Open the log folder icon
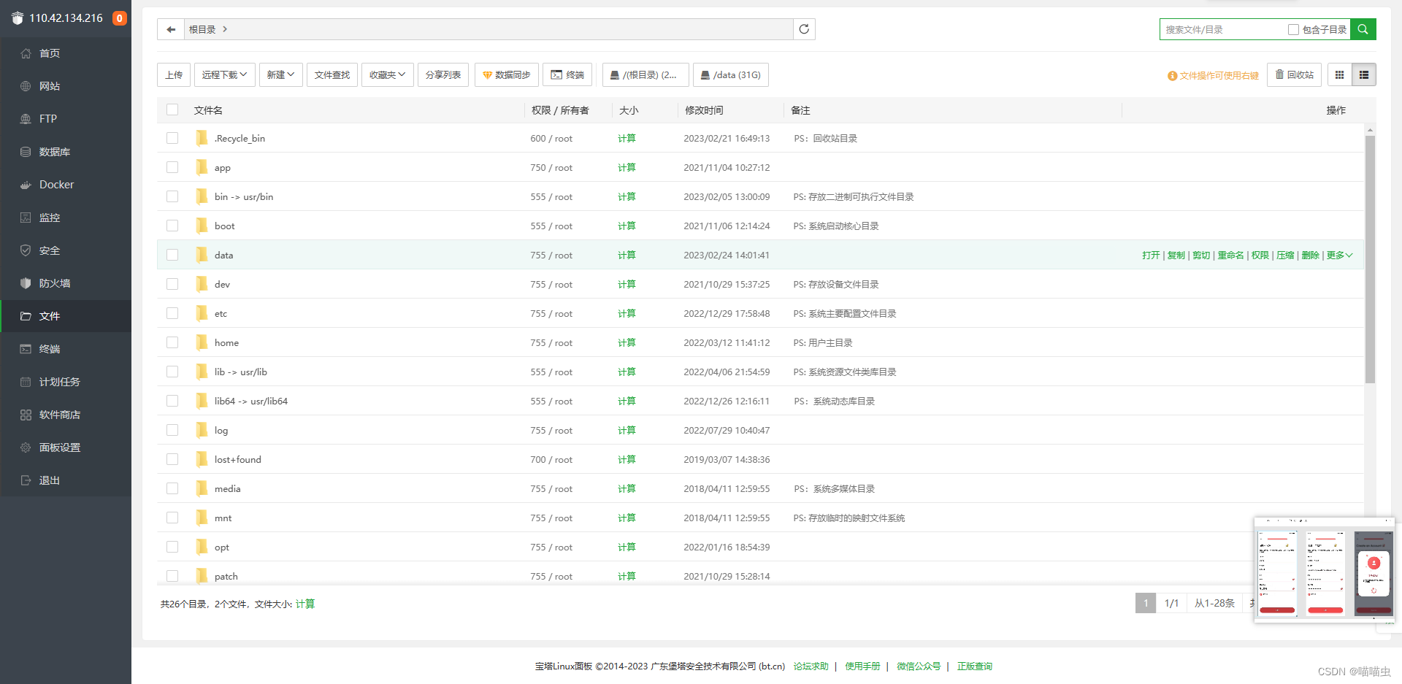Screen dimensions: 1402x684 [x=202, y=430]
